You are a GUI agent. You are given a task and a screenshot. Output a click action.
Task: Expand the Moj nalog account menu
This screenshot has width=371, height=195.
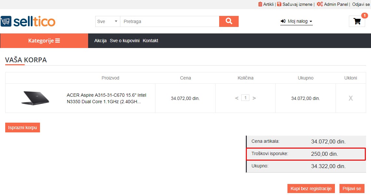pyautogui.click(x=297, y=21)
